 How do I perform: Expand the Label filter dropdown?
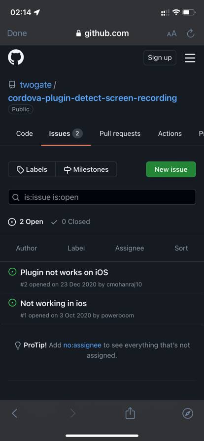(76, 248)
